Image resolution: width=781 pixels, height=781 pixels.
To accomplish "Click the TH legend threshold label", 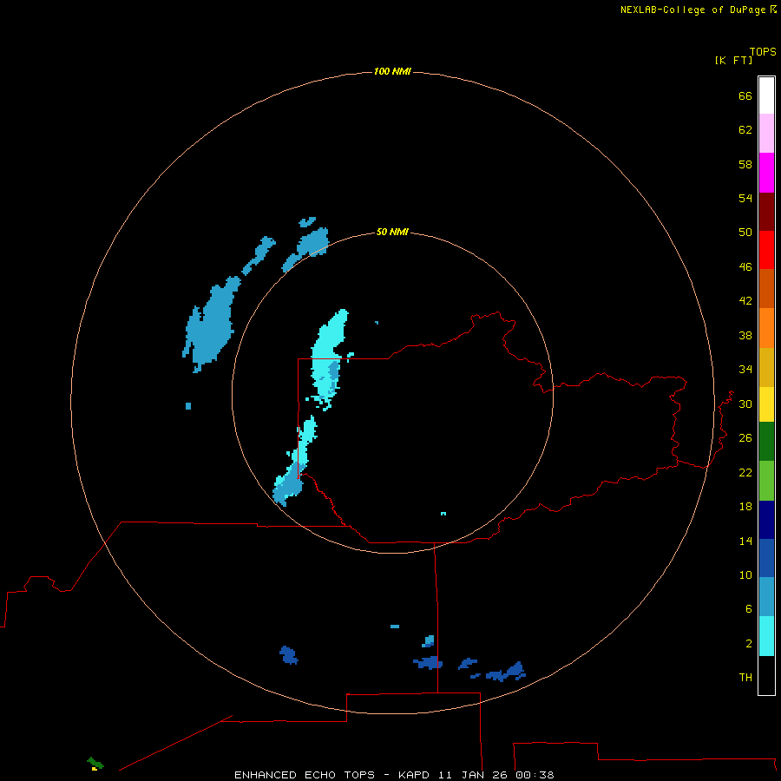I will pyautogui.click(x=745, y=677).
